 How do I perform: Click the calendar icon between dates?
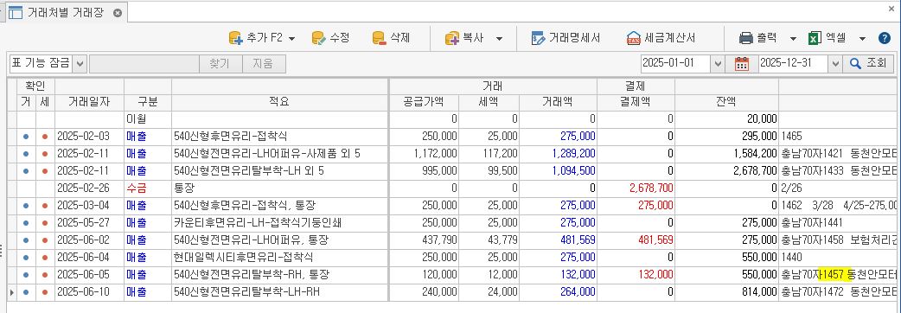tap(742, 64)
